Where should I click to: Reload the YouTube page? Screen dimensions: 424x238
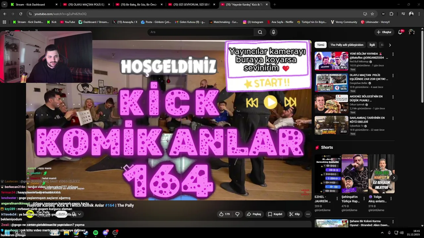[x=21, y=14]
